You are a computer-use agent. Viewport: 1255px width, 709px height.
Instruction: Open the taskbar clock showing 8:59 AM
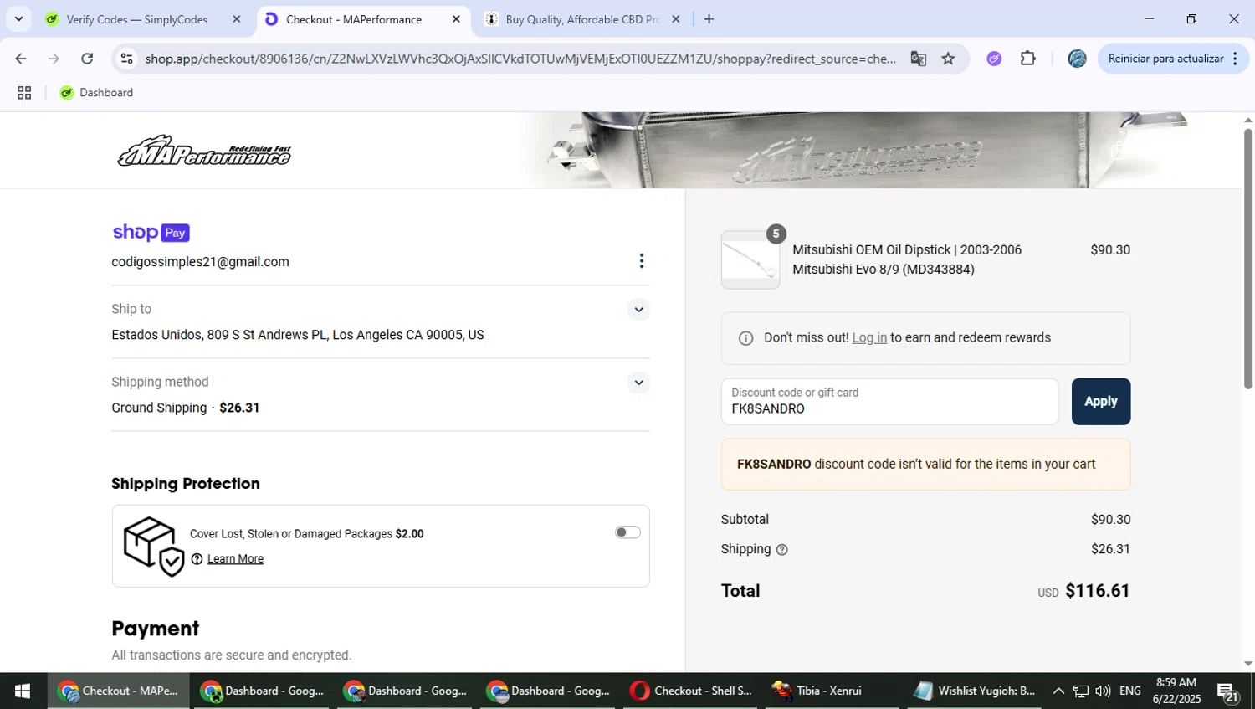click(1176, 691)
